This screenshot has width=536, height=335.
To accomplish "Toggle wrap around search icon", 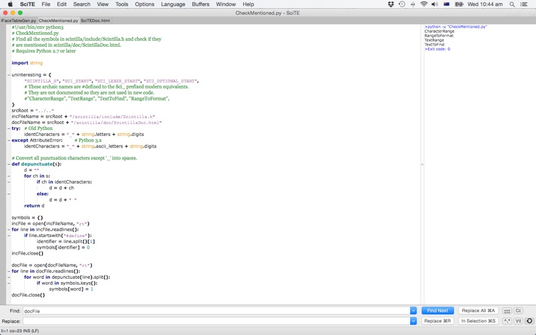I will pyautogui.click(x=529, y=321).
